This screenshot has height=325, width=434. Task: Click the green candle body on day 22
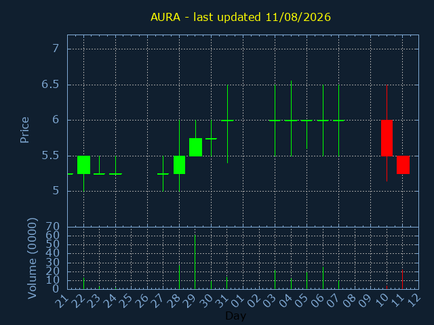pyautogui.click(x=83, y=165)
